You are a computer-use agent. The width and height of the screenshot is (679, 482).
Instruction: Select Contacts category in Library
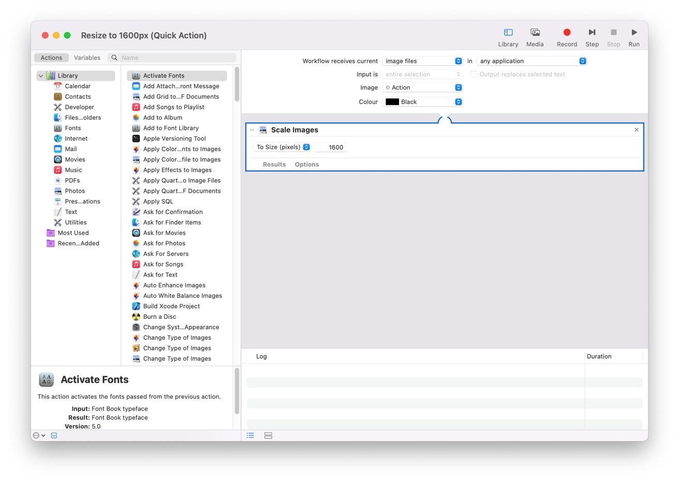[78, 96]
